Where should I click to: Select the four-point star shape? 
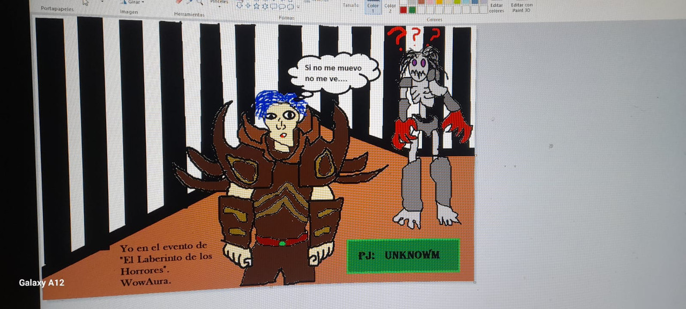(x=248, y=6)
